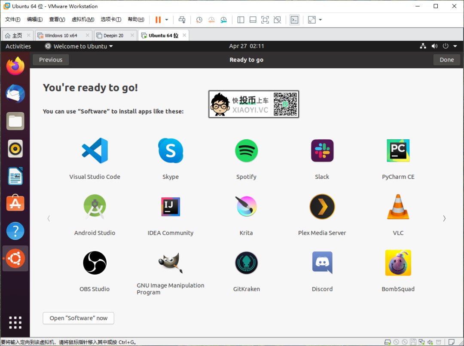Open the Android Studio icon
Viewport: 464px width, 346px height.
[95, 207]
